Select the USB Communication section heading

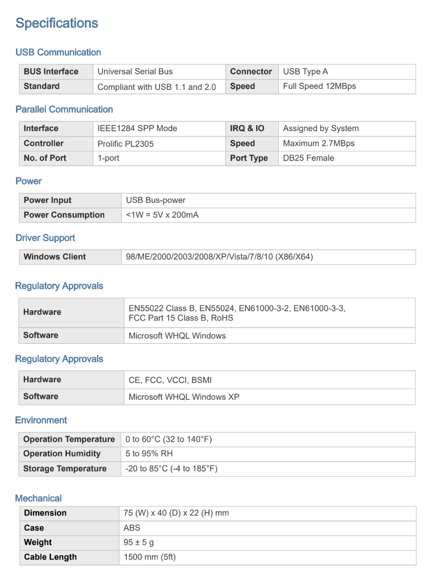(x=58, y=52)
